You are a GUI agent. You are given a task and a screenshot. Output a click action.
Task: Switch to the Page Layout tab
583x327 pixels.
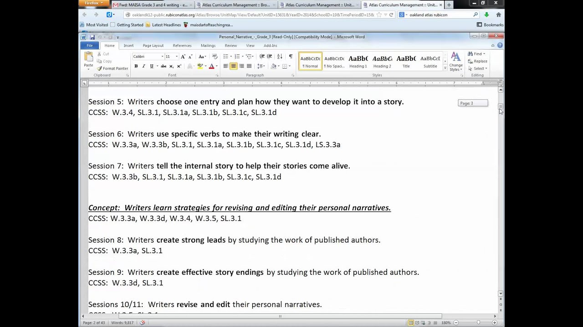click(x=153, y=45)
